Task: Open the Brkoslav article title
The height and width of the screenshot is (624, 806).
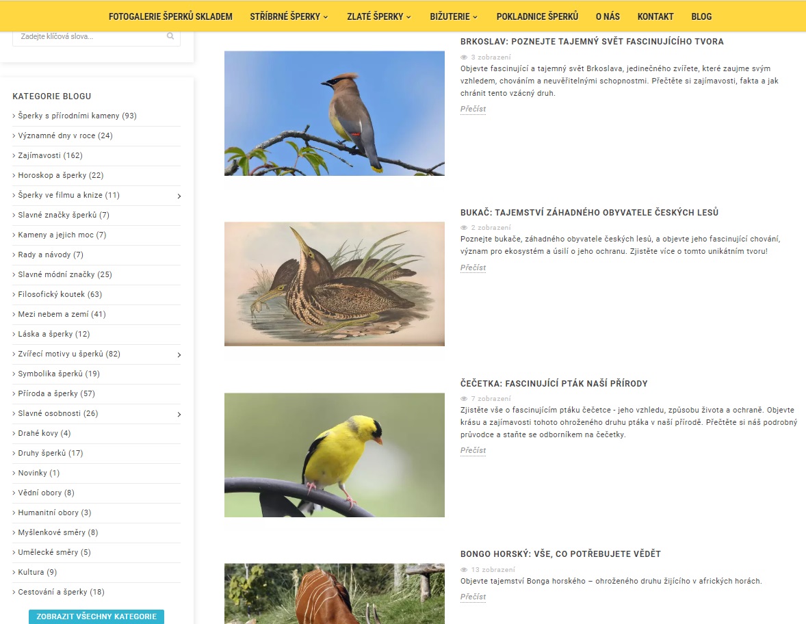Action: tap(592, 42)
